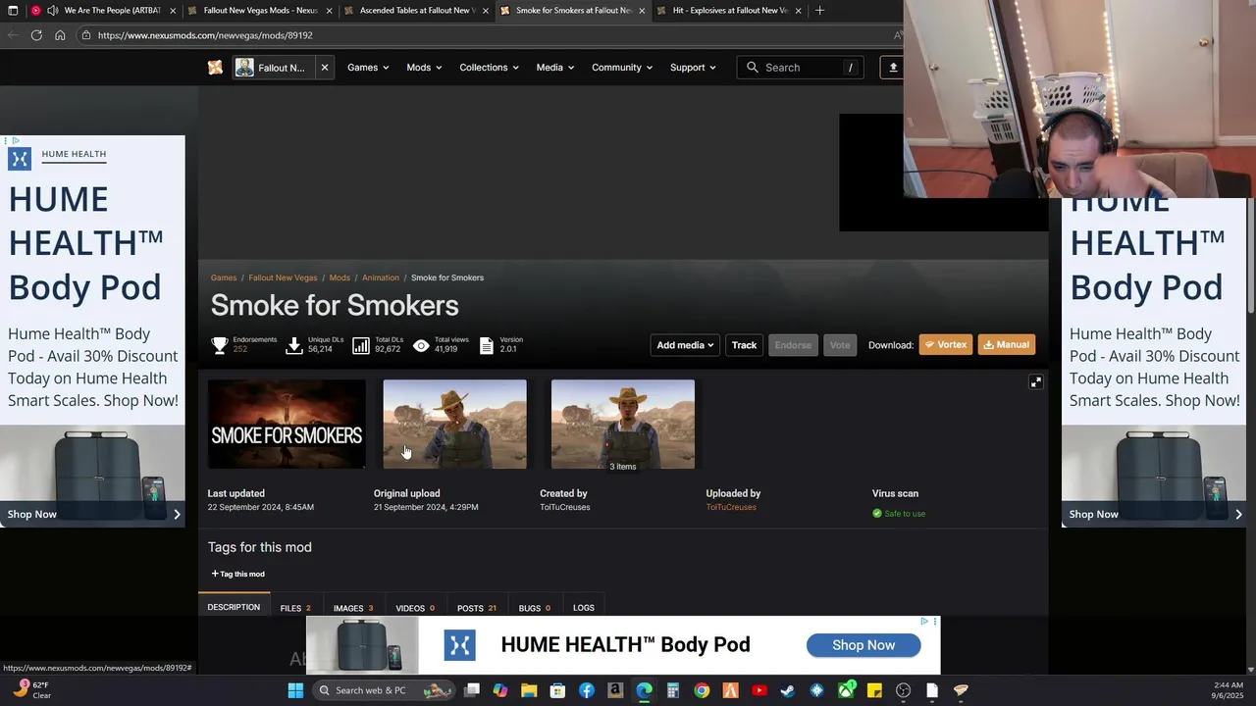Screen dimensions: 1256x706
Task: Click uploader ToiTuCreuses link
Action: pos(731,507)
